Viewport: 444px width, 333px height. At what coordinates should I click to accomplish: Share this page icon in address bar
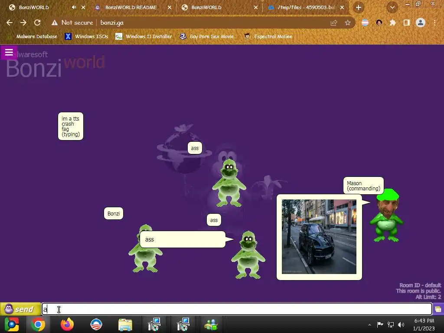tap(333, 23)
